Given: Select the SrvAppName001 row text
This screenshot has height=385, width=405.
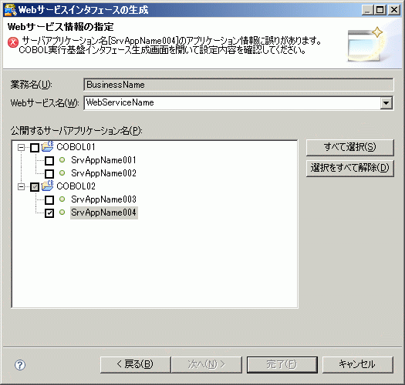Looking at the screenshot, I should (x=104, y=160).
